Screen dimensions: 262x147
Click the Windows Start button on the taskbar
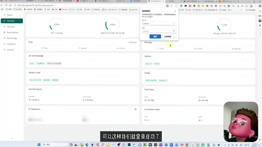coord(39,144)
